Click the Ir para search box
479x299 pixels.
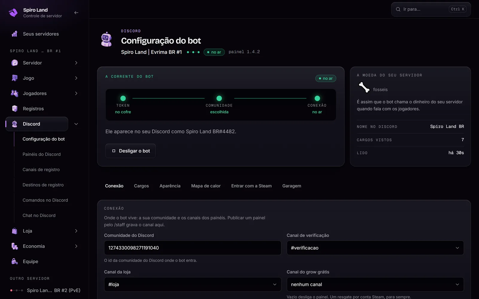[431, 9]
